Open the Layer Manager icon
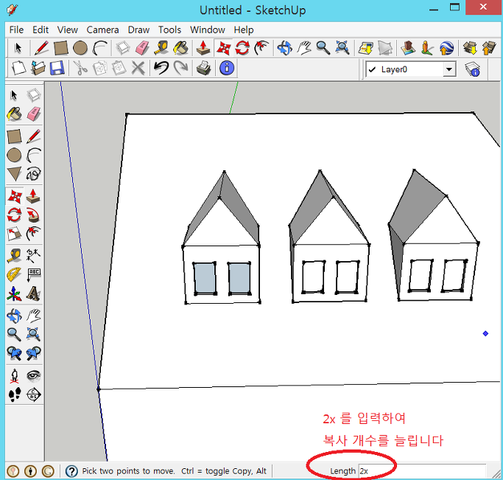This screenshot has width=503, height=480. point(473,69)
